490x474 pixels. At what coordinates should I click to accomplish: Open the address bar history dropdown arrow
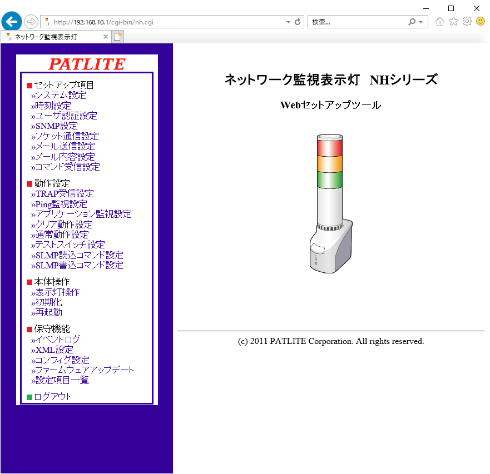point(288,22)
